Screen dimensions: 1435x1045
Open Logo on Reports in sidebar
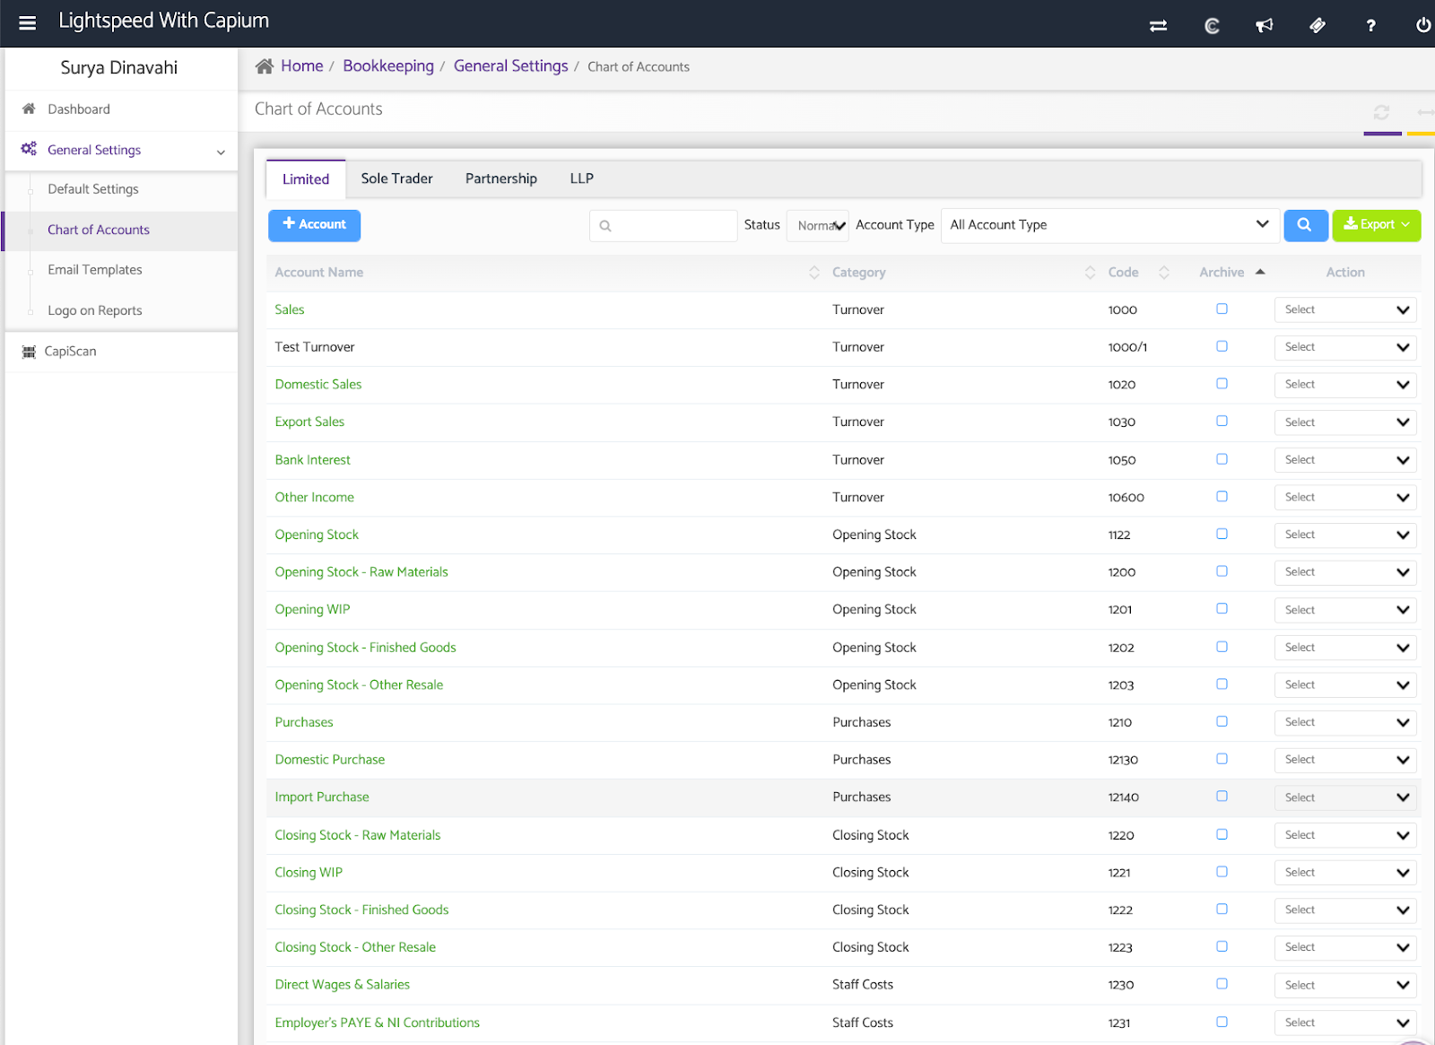pos(95,310)
